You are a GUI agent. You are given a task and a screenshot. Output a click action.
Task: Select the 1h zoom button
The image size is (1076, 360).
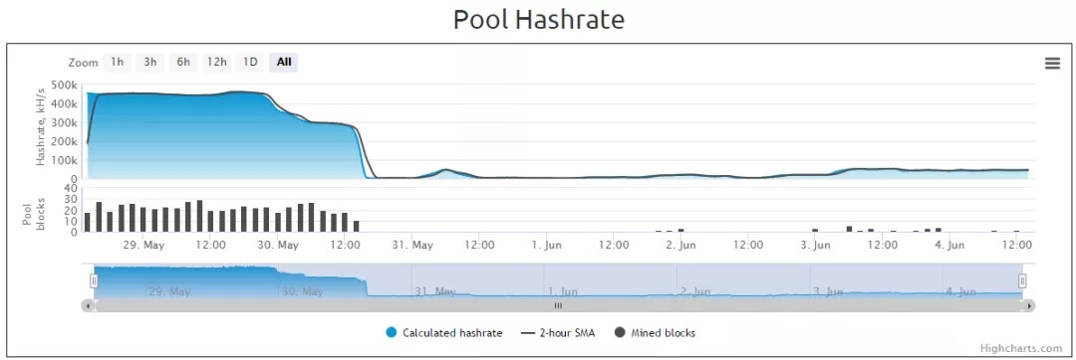118,63
